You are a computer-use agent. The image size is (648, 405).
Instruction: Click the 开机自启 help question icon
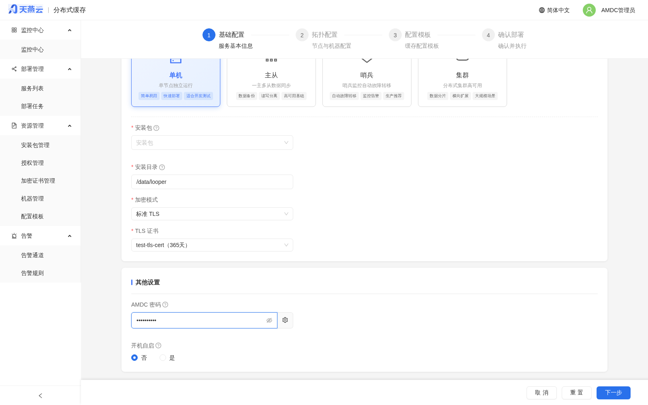158,345
